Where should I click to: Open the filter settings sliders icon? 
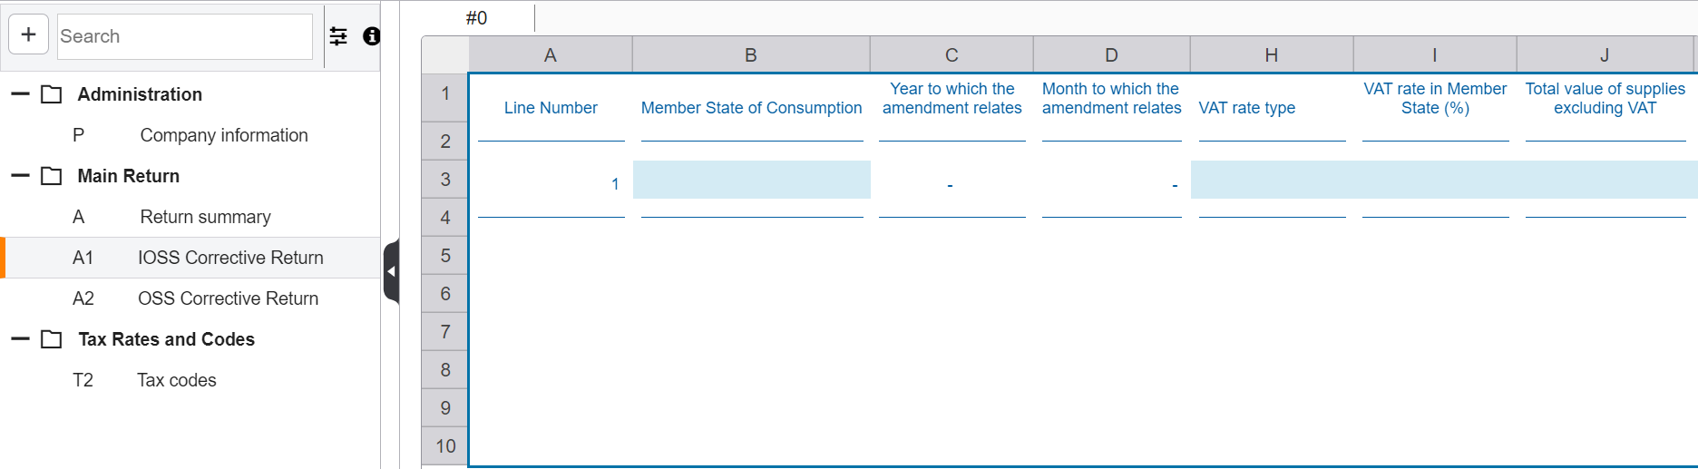click(338, 36)
